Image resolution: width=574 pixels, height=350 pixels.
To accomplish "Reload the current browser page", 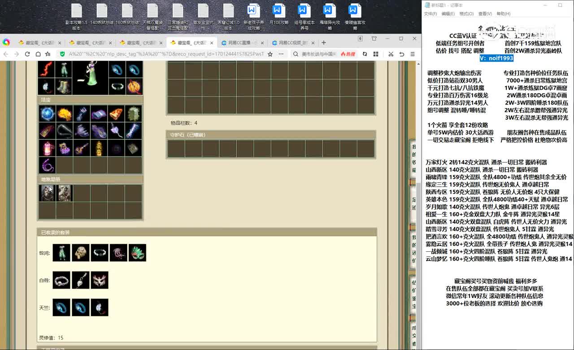I will [27, 54].
